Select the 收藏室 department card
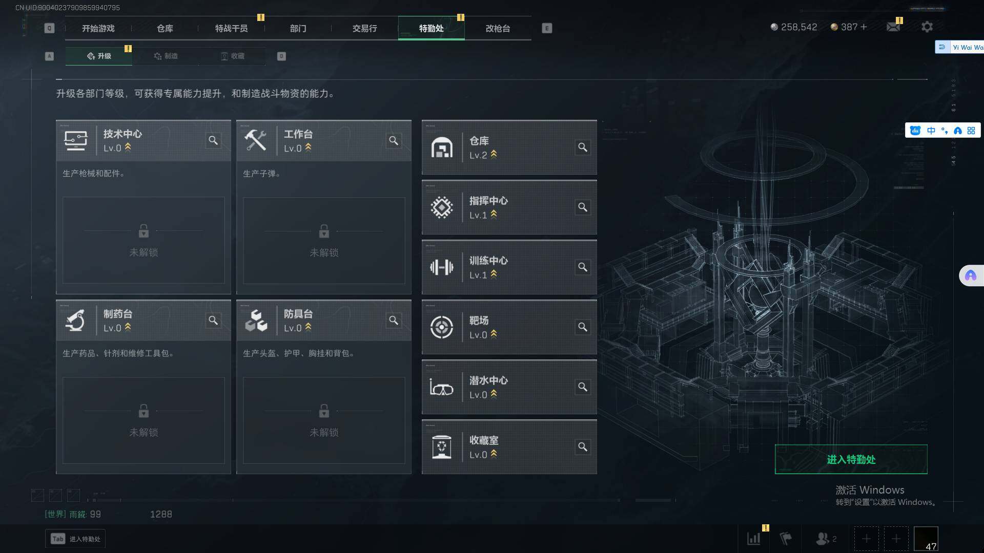The image size is (984, 553). tap(509, 447)
